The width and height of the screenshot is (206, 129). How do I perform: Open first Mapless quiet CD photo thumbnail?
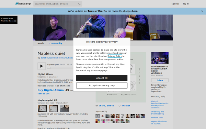click(42, 108)
